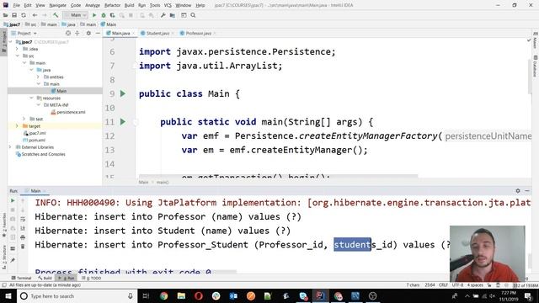Hide Run panel using minus icon
This screenshot has width=539, height=303.
pos(527,191)
